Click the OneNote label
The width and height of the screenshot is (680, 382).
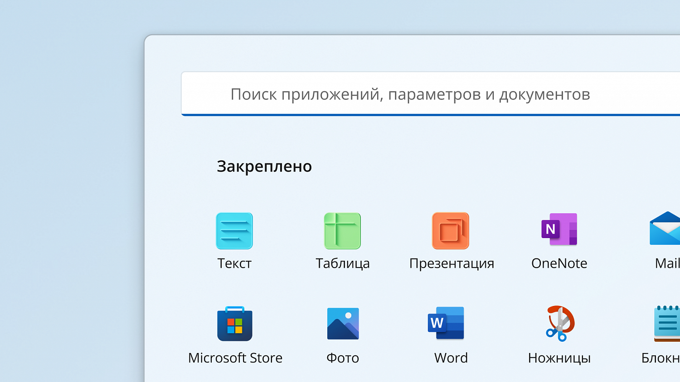click(559, 263)
